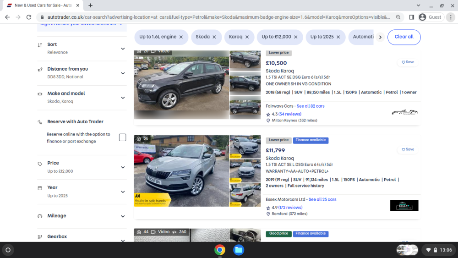Close the New & Used Cars tab
Screen dimensions: 458x258
pos(78,5)
